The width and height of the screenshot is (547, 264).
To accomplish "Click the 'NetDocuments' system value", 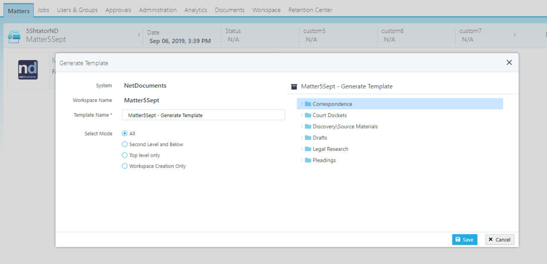I will point(145,86).
